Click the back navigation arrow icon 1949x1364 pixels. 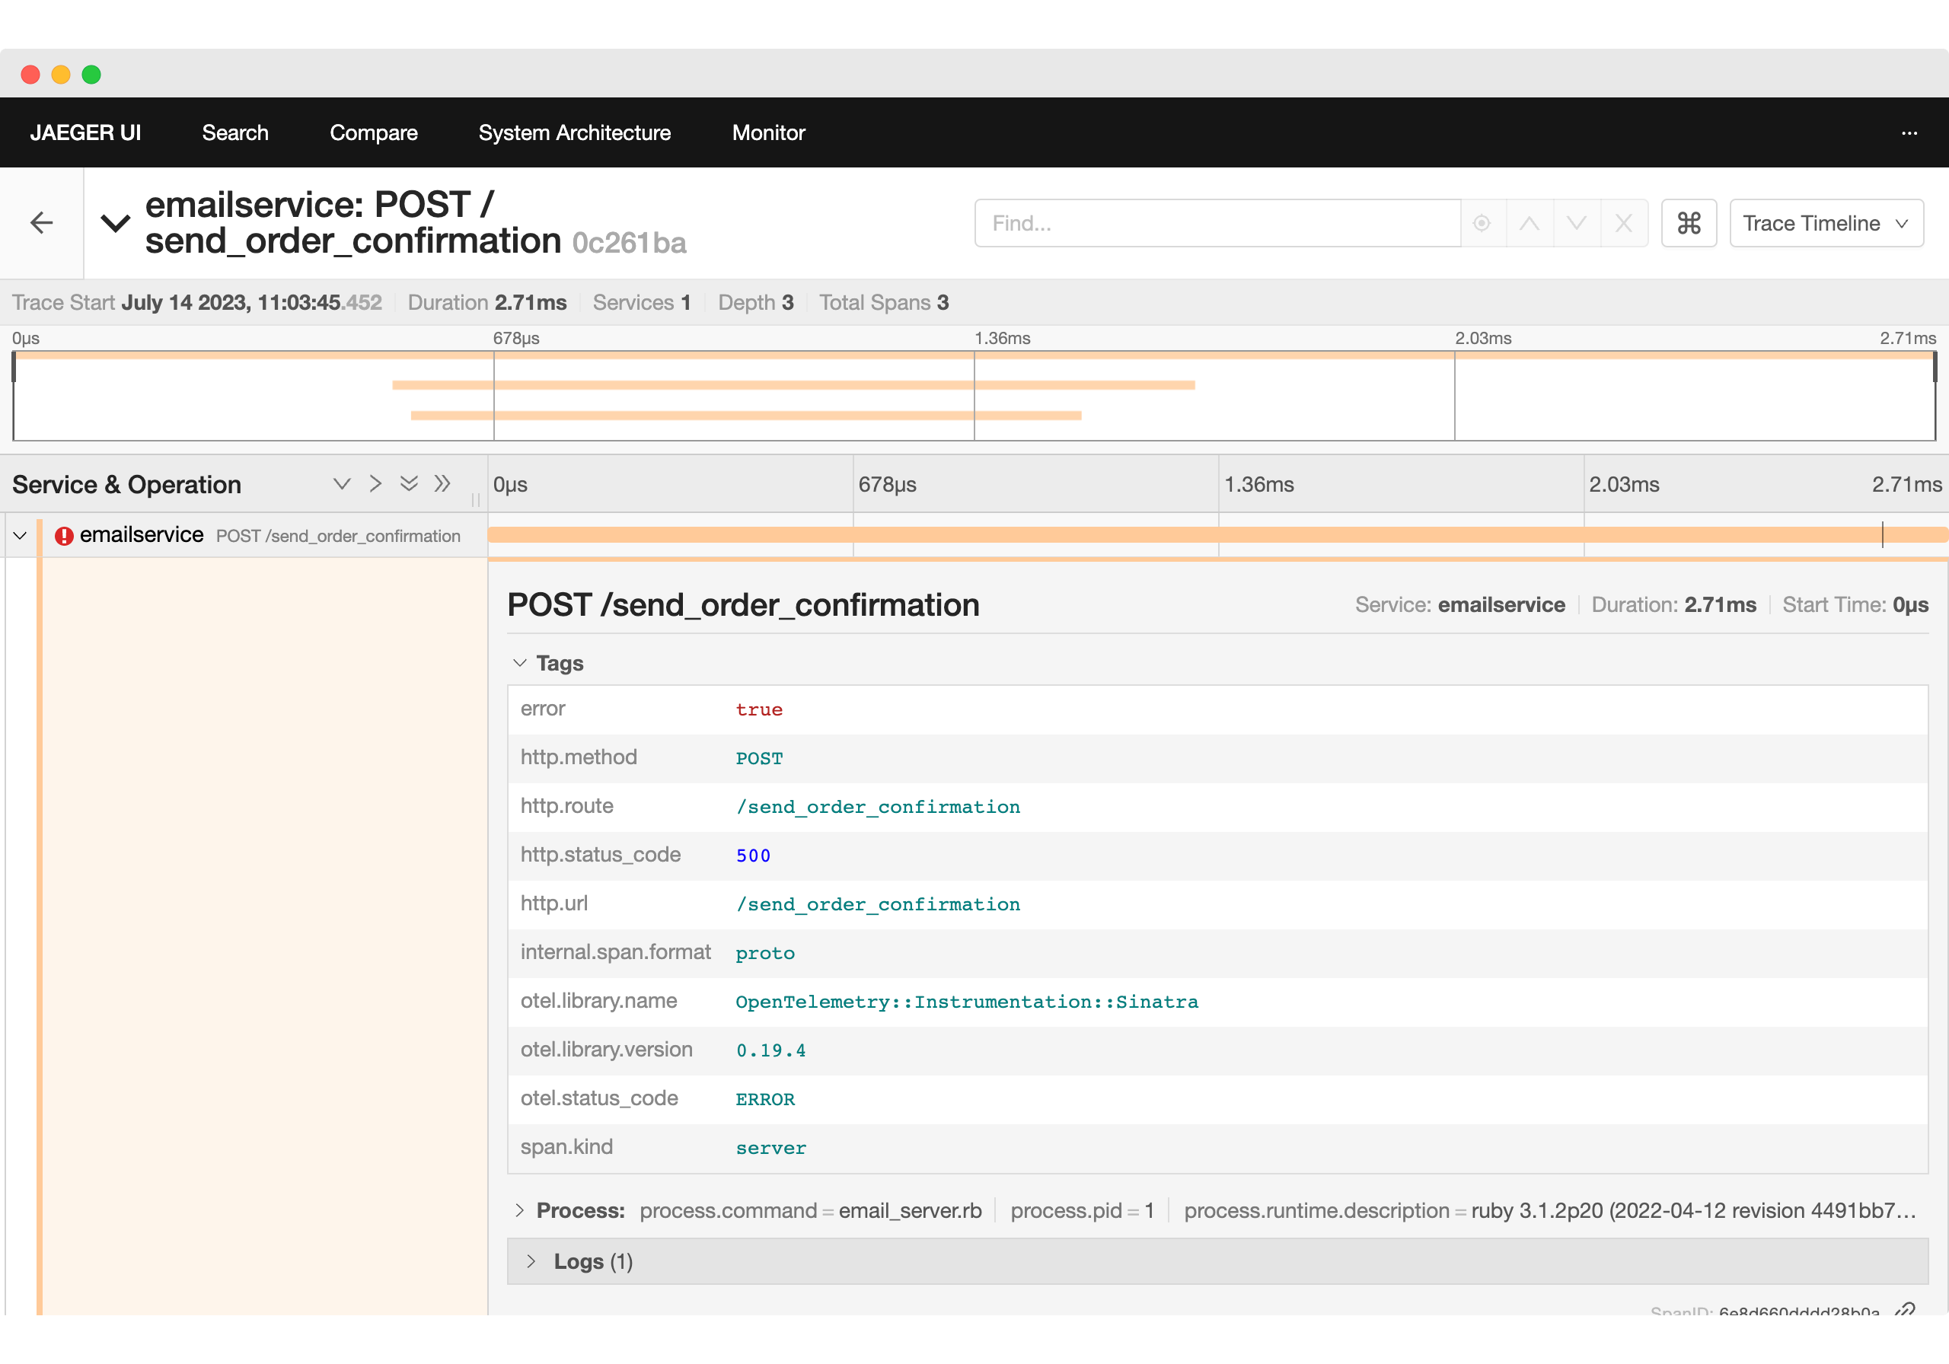[41, 224]
